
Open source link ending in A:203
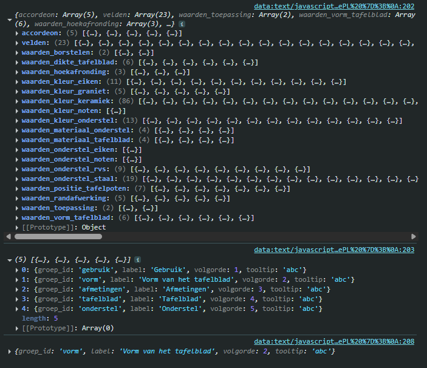click(334, 249)
